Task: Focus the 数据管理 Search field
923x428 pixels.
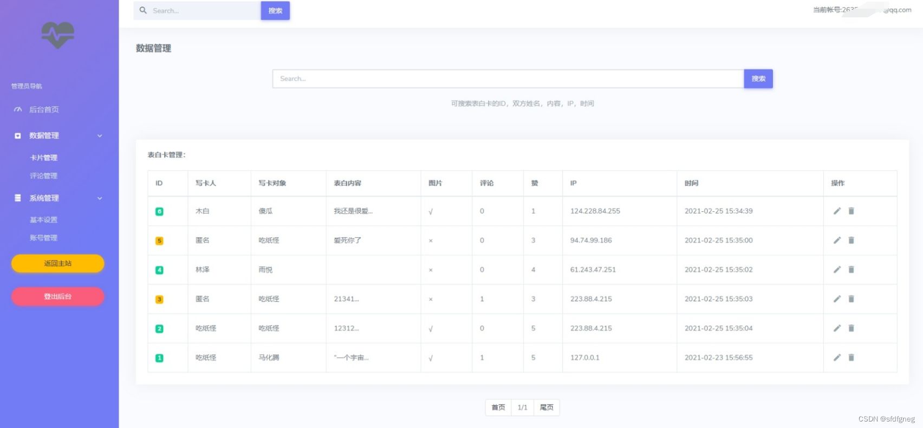Action: [508, 79]
